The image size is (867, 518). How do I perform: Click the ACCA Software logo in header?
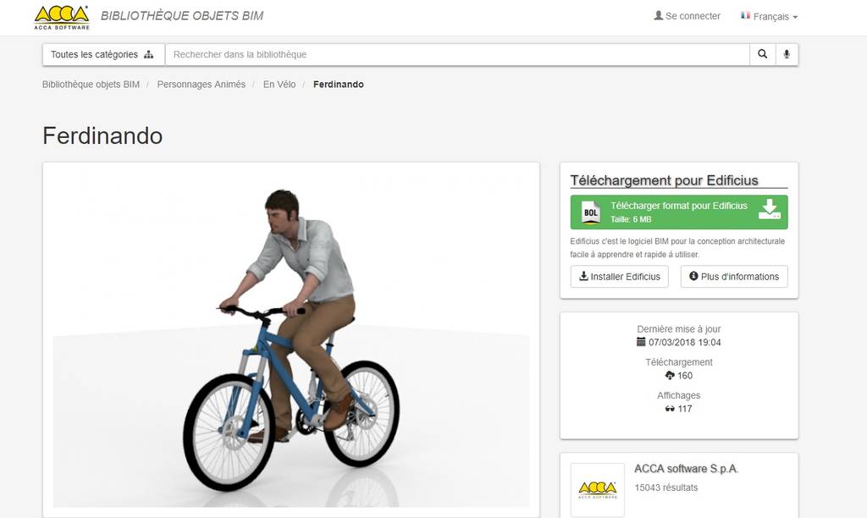point(61,17)
